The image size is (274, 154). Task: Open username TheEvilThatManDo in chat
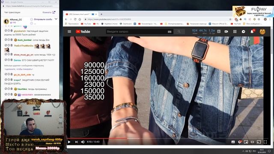coord(24,46)
